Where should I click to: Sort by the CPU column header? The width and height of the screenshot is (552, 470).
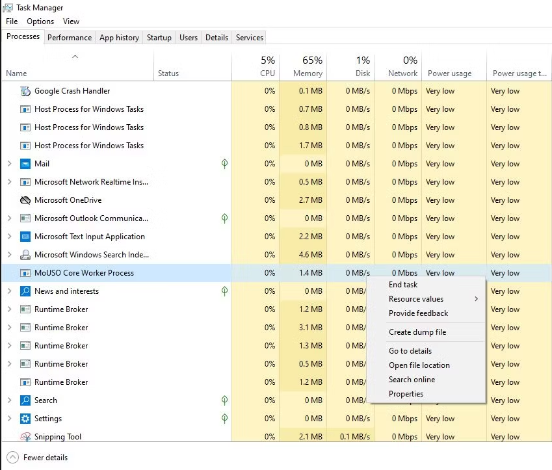(x=256, y=66)
